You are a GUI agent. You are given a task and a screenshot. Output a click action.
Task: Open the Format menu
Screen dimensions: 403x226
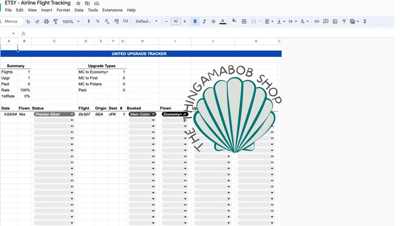tap(63, 10)
